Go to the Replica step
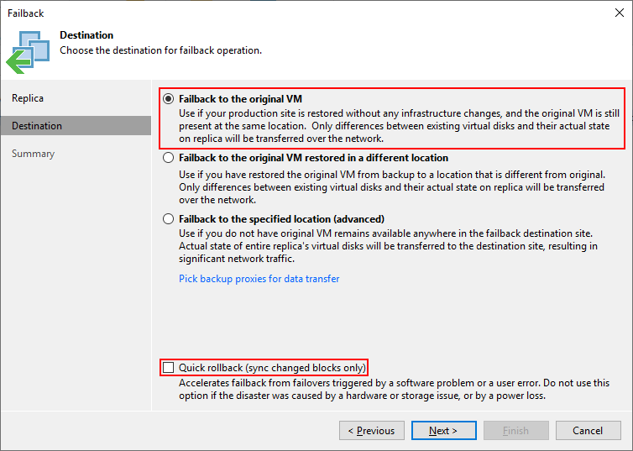 [28, 98]
